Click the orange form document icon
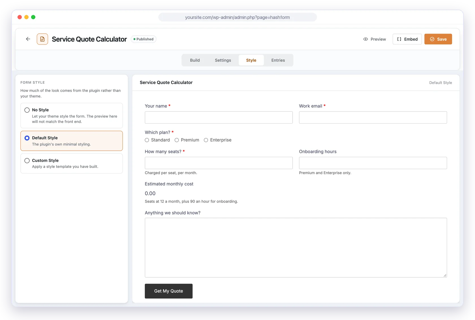 (x=42, y=39)
